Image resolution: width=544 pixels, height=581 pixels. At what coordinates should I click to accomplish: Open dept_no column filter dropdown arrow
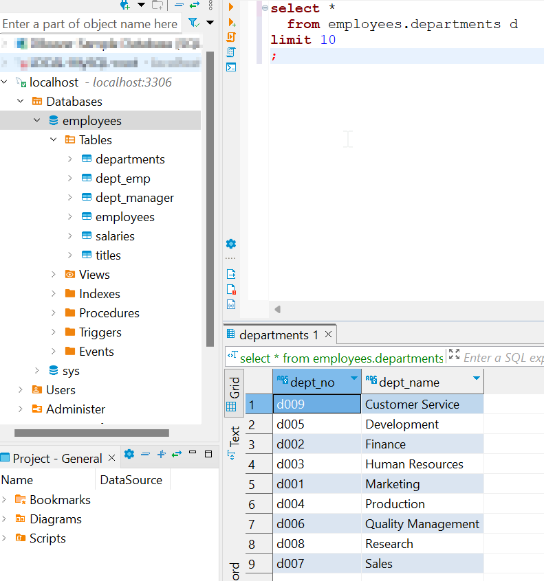point(354,378)
